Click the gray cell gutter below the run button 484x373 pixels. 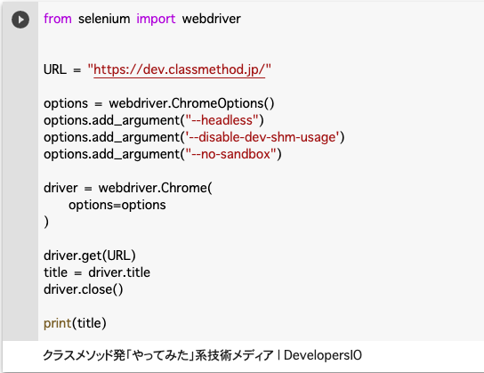(x=20, y=185)
